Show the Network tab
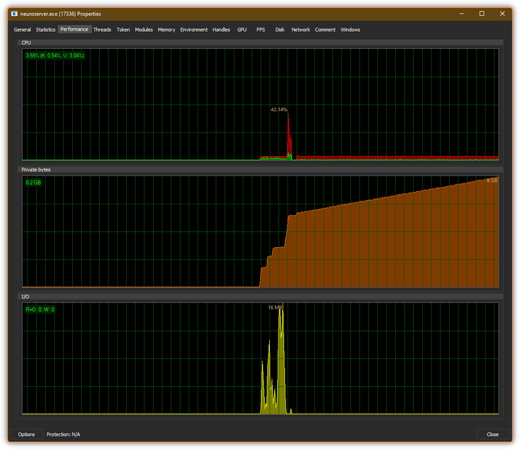Viewport: 520px width, 449px height. [301, 29]
